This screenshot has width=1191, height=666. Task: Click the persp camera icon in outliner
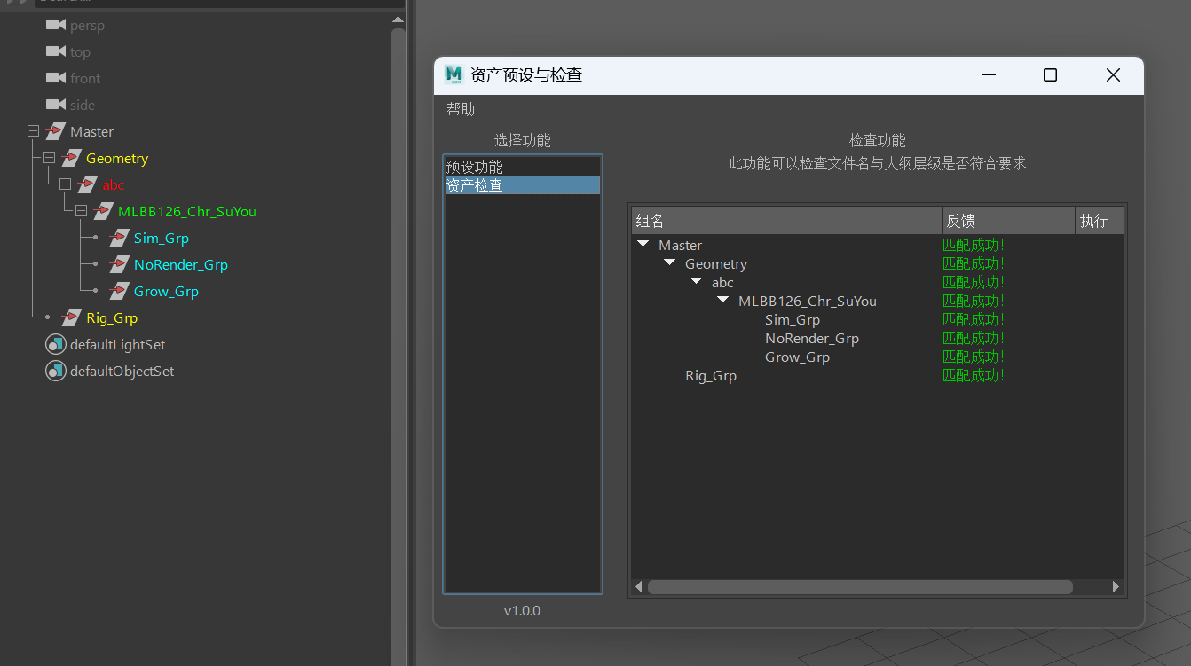tap(56, 26)
